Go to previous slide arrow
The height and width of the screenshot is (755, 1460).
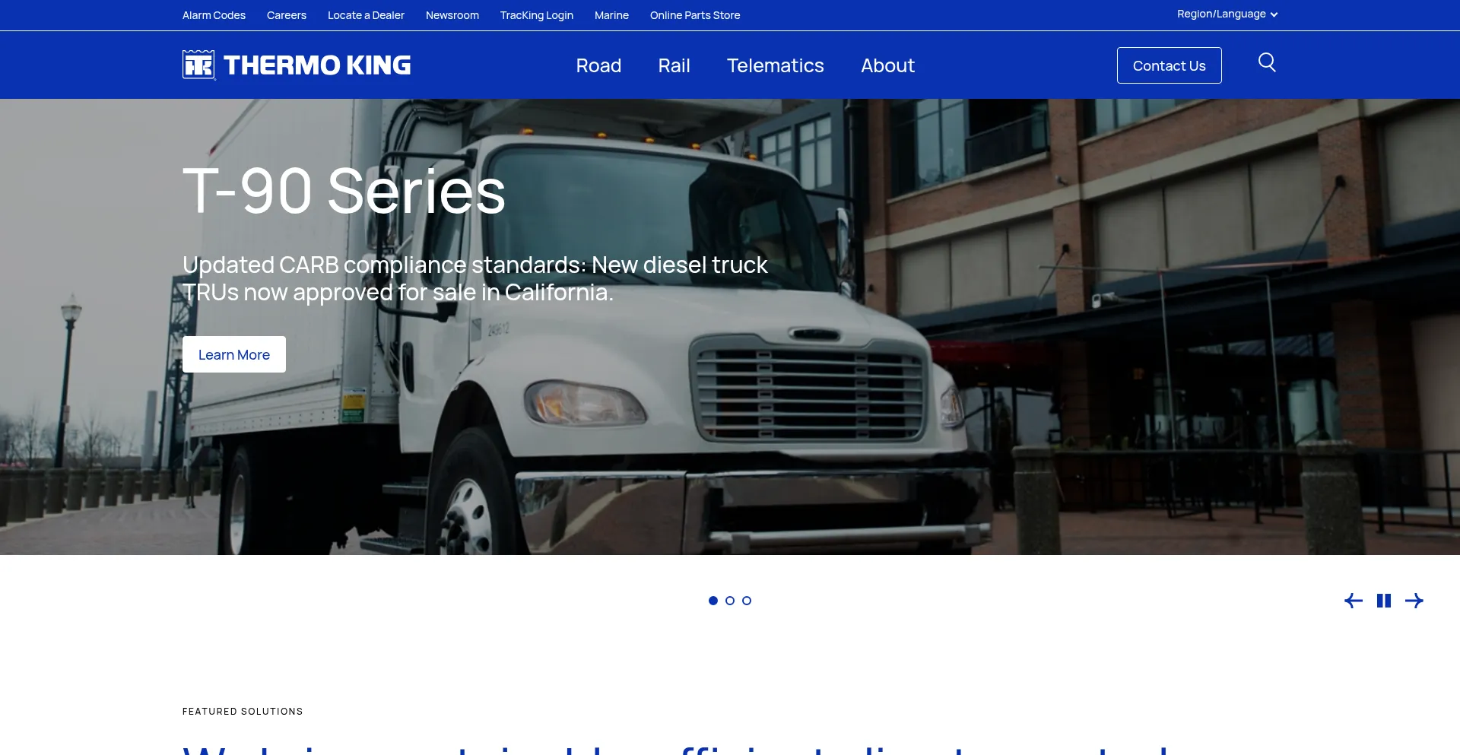1354,601
